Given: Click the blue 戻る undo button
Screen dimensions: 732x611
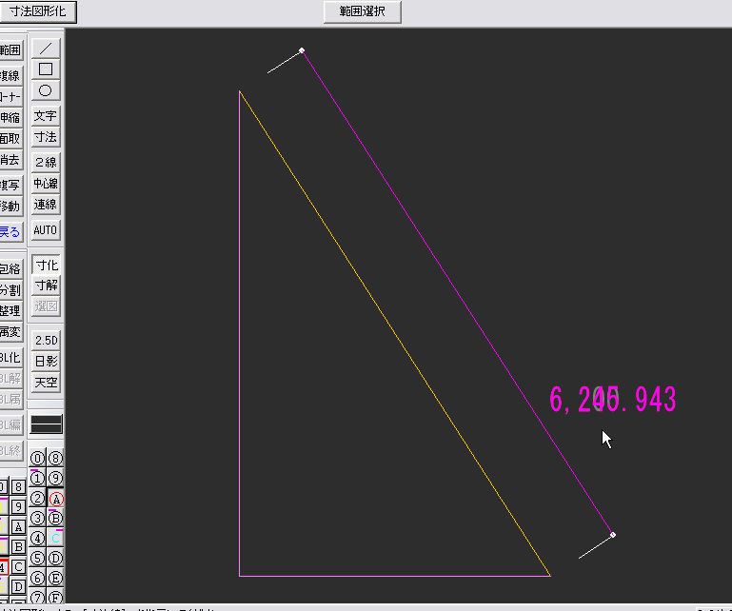Looking at the screenshot, I should point(10,231).
